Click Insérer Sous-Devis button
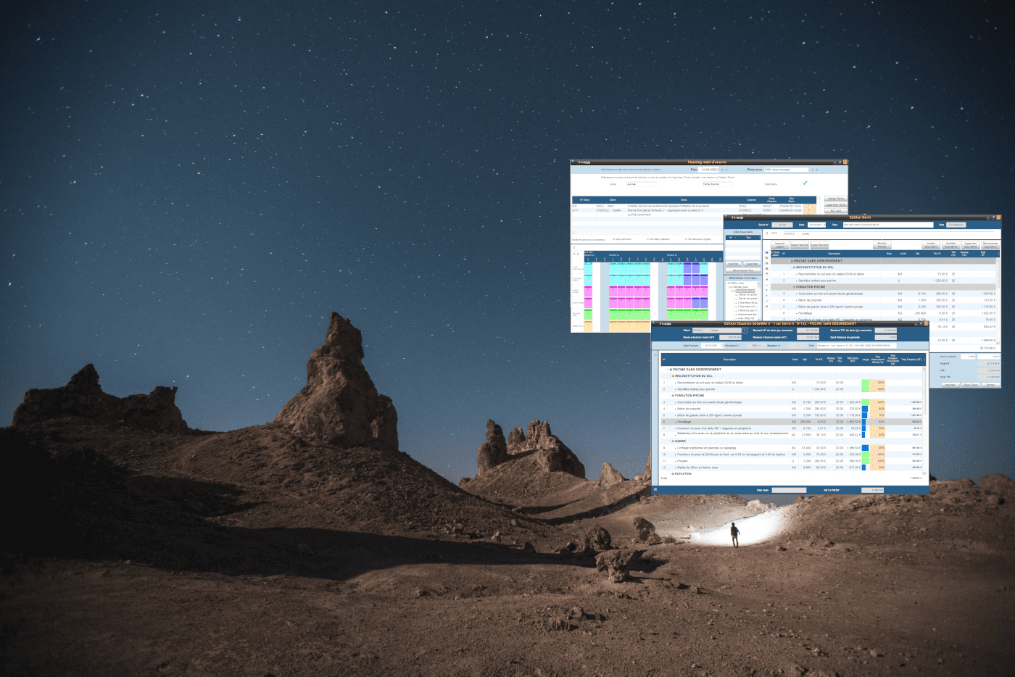 pos(931,245)
